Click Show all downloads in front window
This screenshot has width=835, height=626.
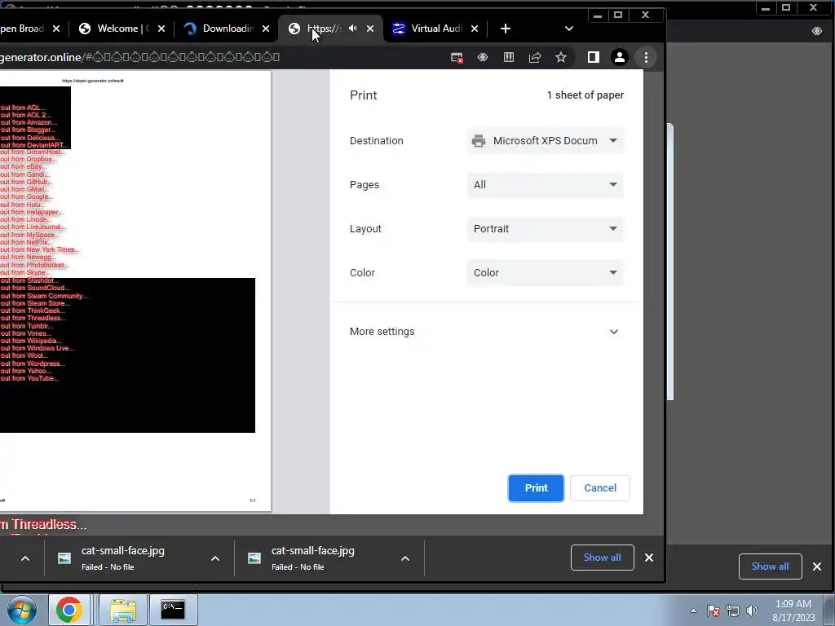pos(602,558)
